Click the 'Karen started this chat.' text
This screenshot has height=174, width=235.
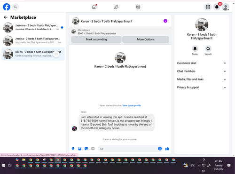[110, 105]
